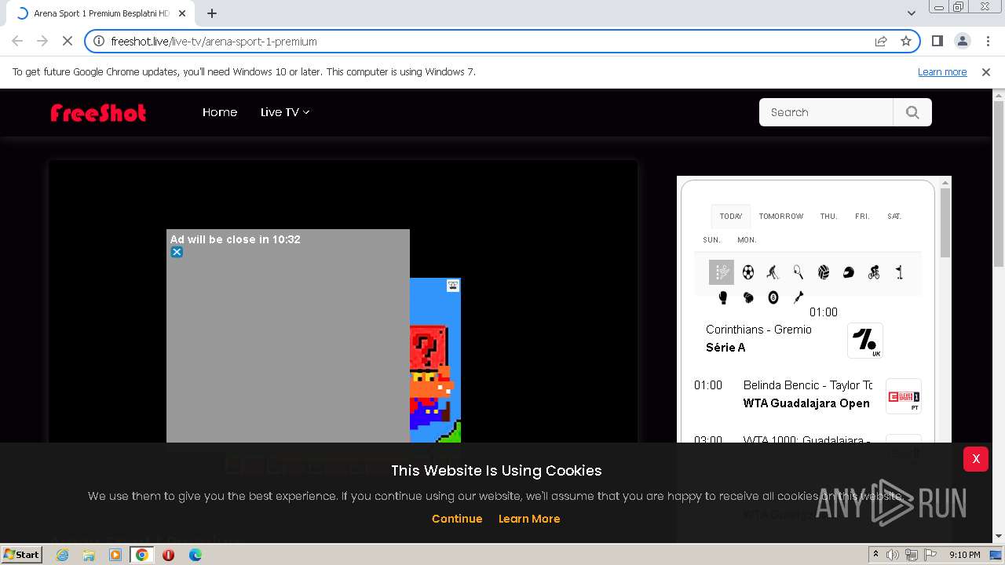Filter schedule by MMA fist icon

[747, 297]
